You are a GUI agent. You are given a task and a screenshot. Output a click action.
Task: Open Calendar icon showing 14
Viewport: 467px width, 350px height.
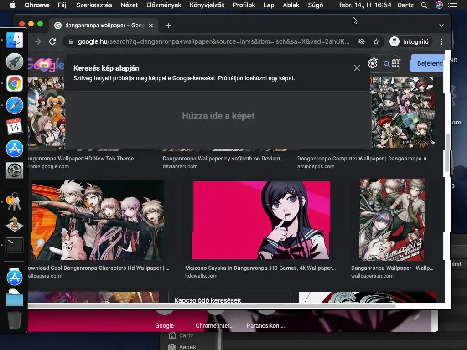[x=14, y=127]
